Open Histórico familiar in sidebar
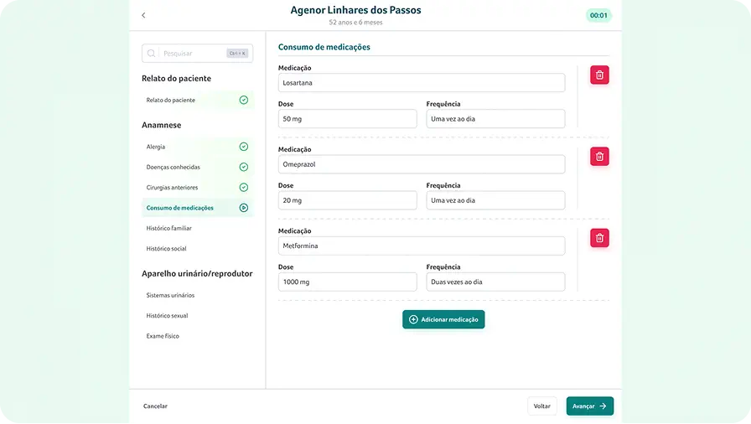The width and height of the screenshot is (751, 424). tap(169, 228)
